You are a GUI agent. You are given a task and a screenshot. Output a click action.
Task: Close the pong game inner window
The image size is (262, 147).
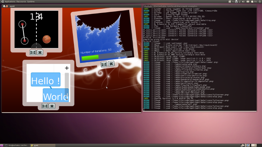40,52
